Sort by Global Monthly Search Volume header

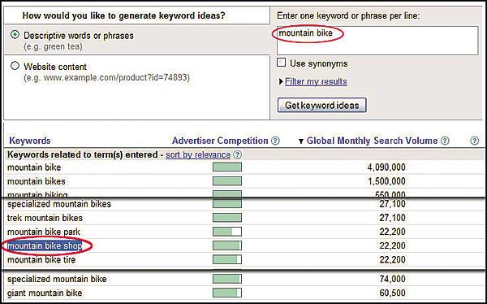(x=372, y=141)
